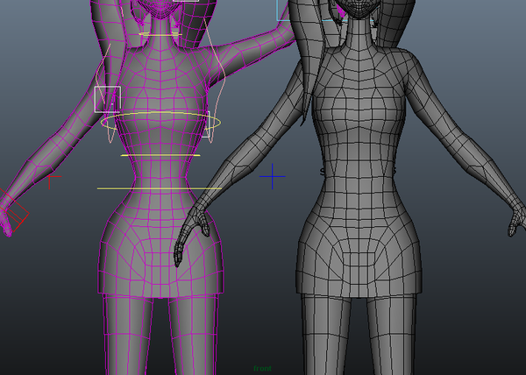The image size is (526, 375).
Task: Select the gray character's neck
Action: tap(359, 33)
